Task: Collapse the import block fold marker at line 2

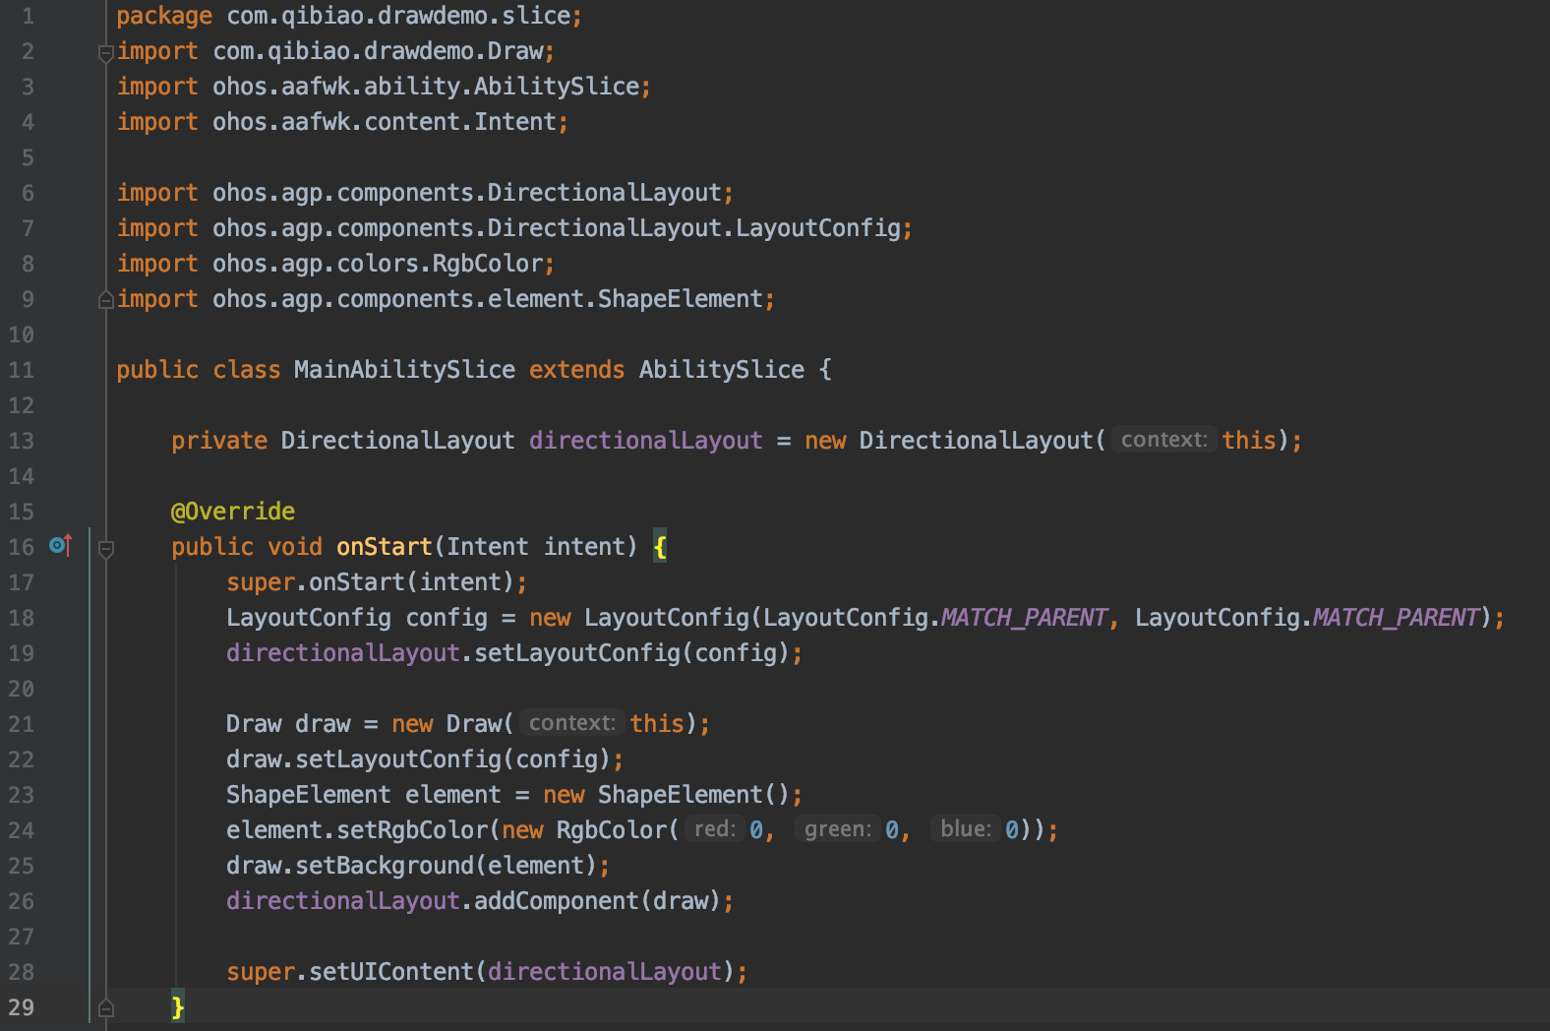Action: point(106,54)
